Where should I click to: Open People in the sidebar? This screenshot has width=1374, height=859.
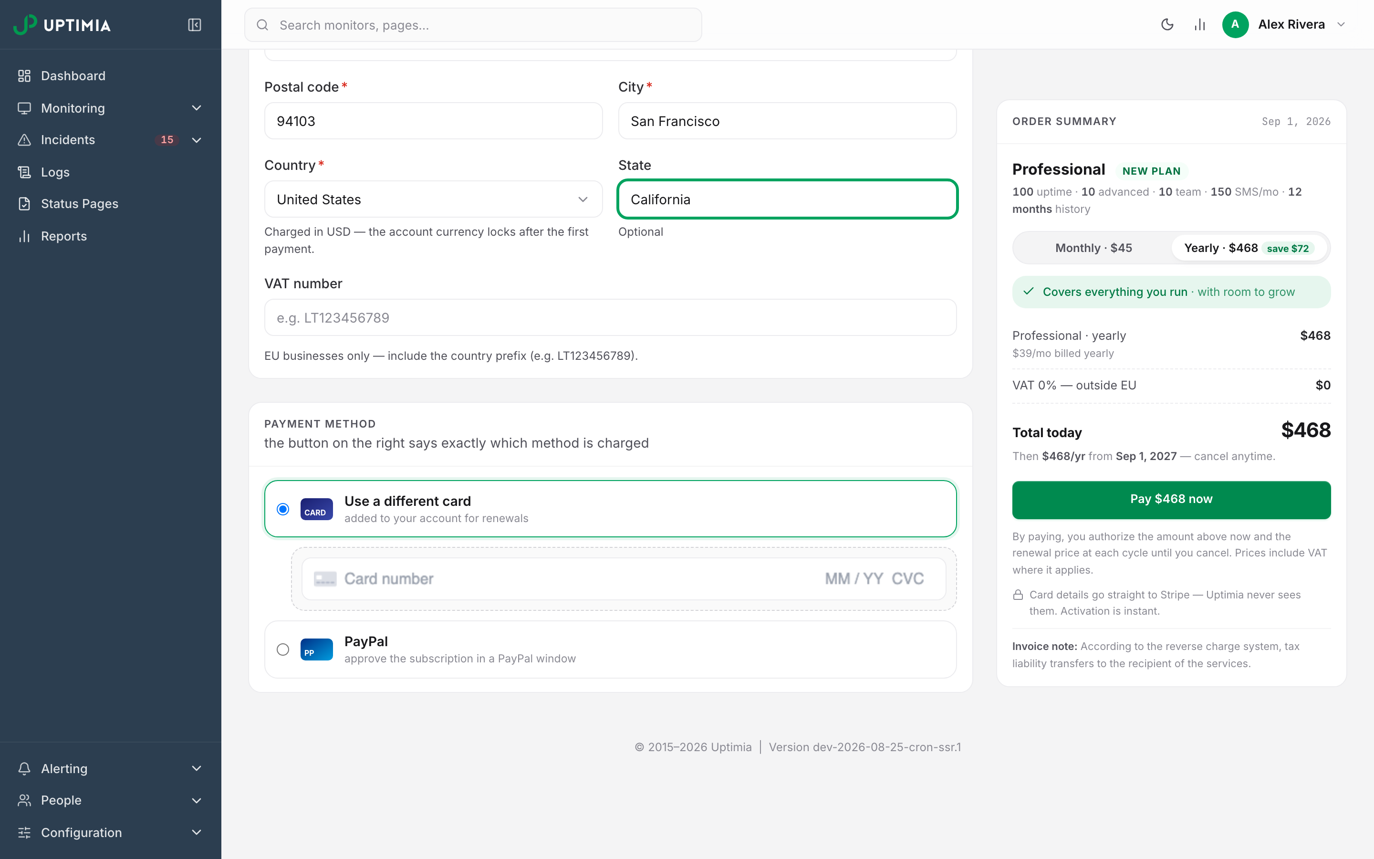pyautogui.click(x=110, y=800)
